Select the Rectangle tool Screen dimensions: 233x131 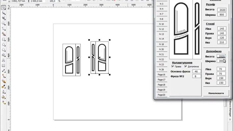pyautogui.click(x=3, y=39)
